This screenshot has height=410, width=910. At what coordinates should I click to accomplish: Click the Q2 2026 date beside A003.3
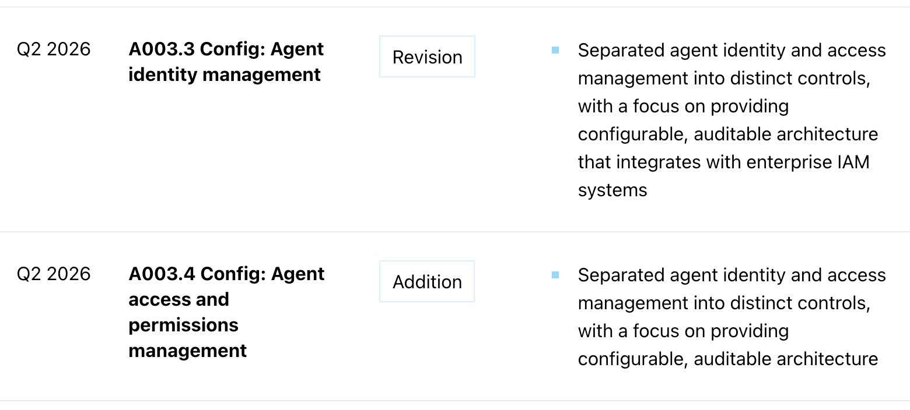[x=54, y=50]
